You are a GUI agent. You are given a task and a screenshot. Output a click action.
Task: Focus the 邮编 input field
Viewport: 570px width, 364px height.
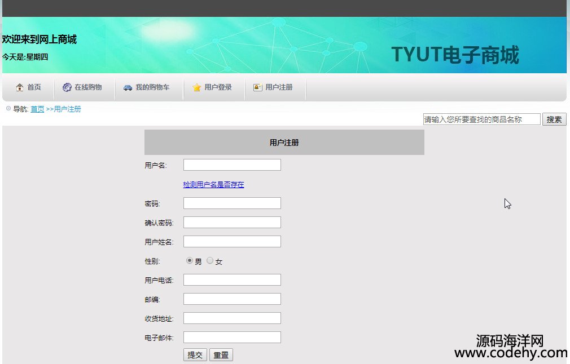pyautogui.click(x=232, y=299)
